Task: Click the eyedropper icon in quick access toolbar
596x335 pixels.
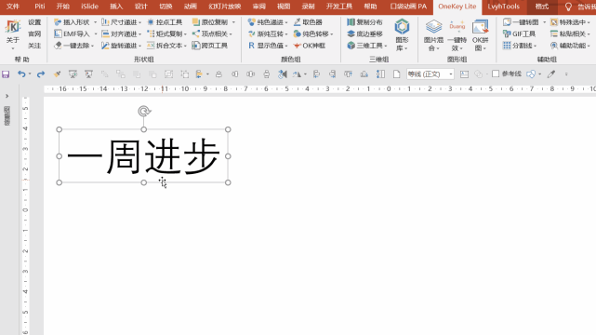Action: [550, 74]
